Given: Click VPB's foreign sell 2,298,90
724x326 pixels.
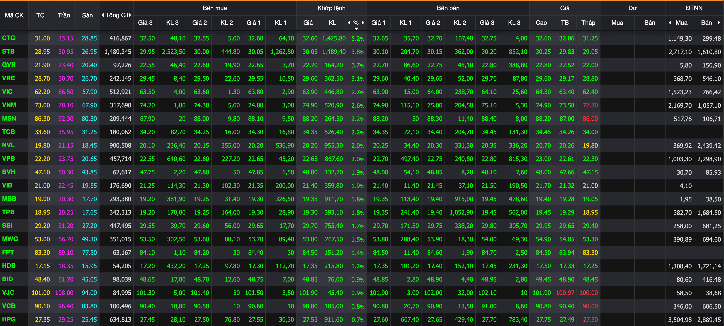Looking at the screenshot, I should tap(709, 159).
